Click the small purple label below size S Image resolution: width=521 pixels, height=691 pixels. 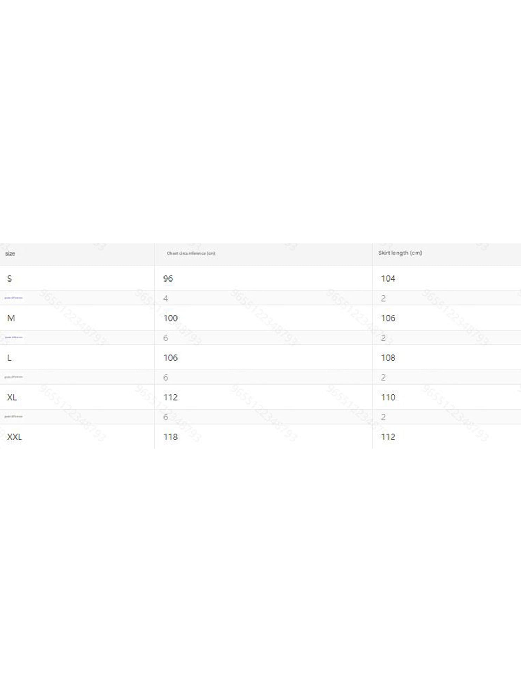coord(14,298)
